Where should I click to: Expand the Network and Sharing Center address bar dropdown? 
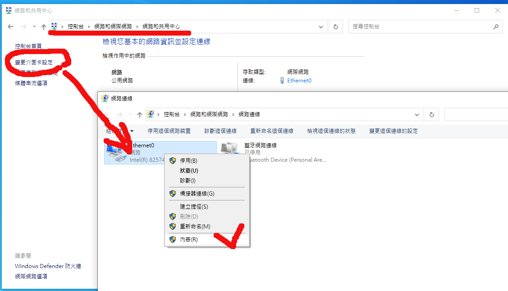(321, 27)
